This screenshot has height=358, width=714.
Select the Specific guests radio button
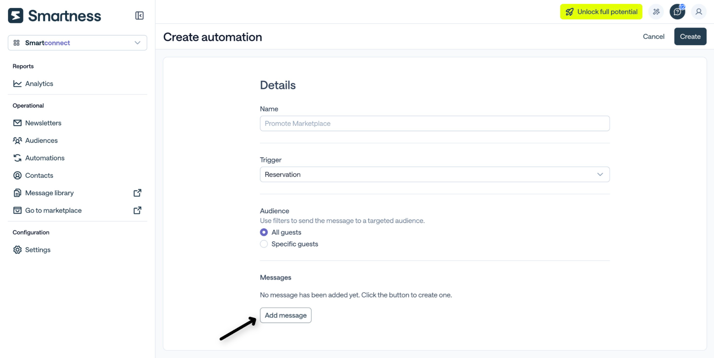click(x=264, y=244)
